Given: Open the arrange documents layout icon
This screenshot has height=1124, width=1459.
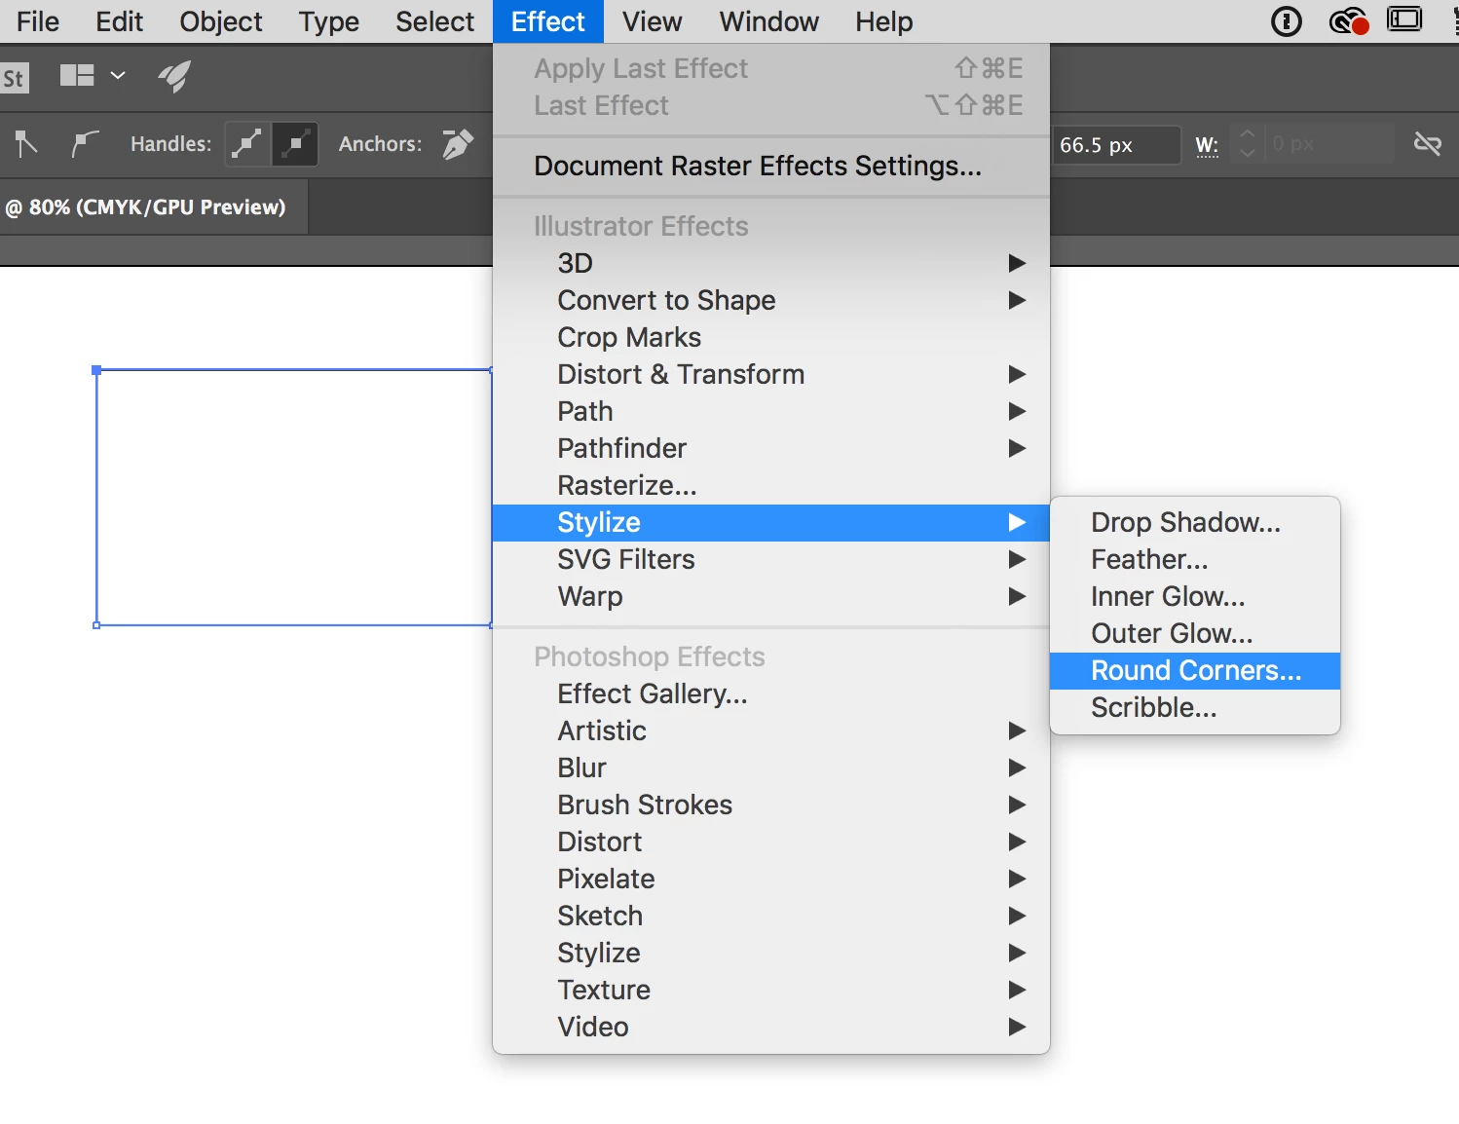Looking at the screenshot, I should point(77,75).
